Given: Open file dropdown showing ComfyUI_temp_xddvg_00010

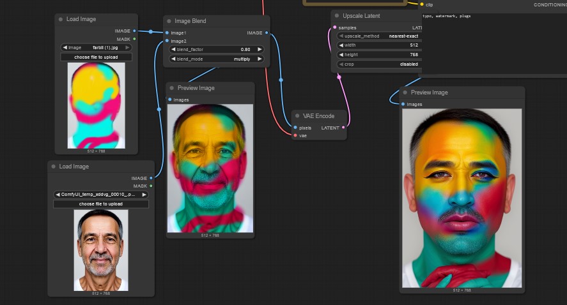Looking at the screenshot, I should (x=101, y=195).
